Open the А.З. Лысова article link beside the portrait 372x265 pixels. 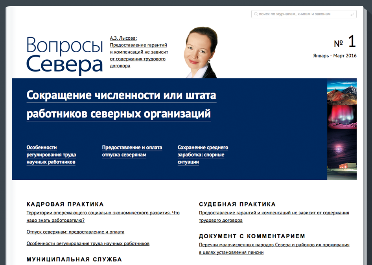pyautogui.click(x=139, y=52)
